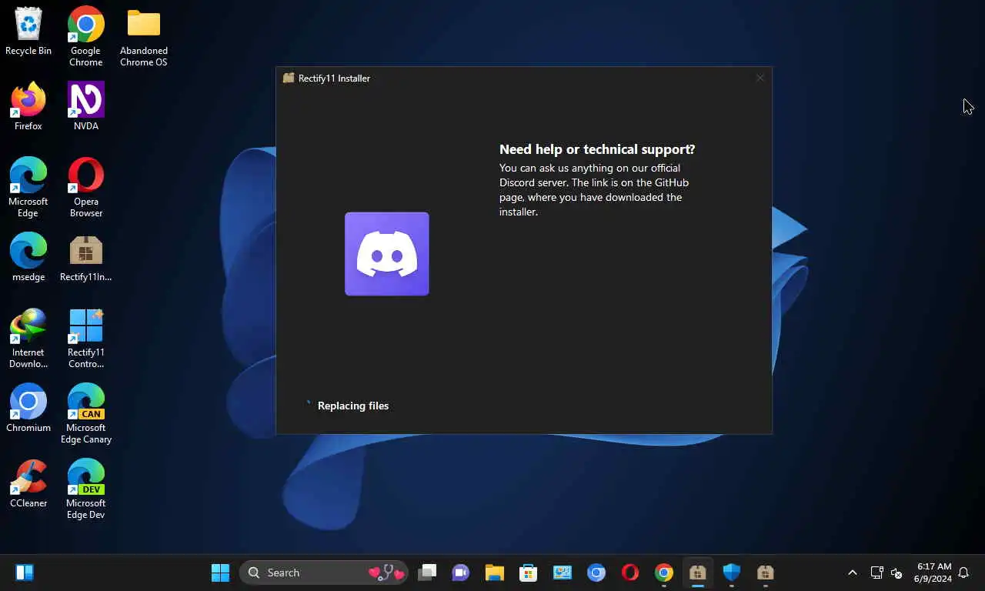Switch to Google Chrome in the taskbar

pyautogui.click(x=664, y=573)
